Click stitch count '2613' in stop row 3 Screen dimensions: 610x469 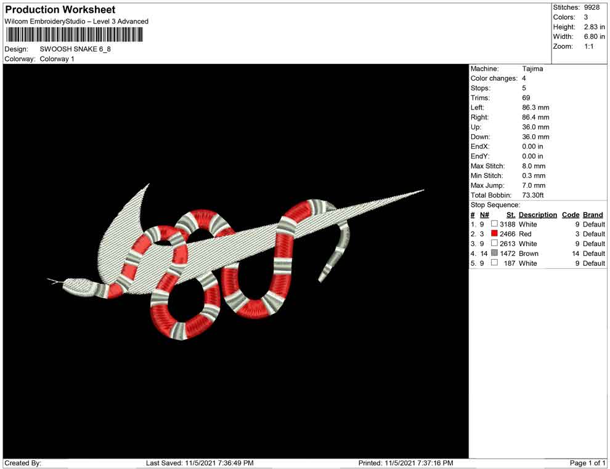[x=507, y=244]
